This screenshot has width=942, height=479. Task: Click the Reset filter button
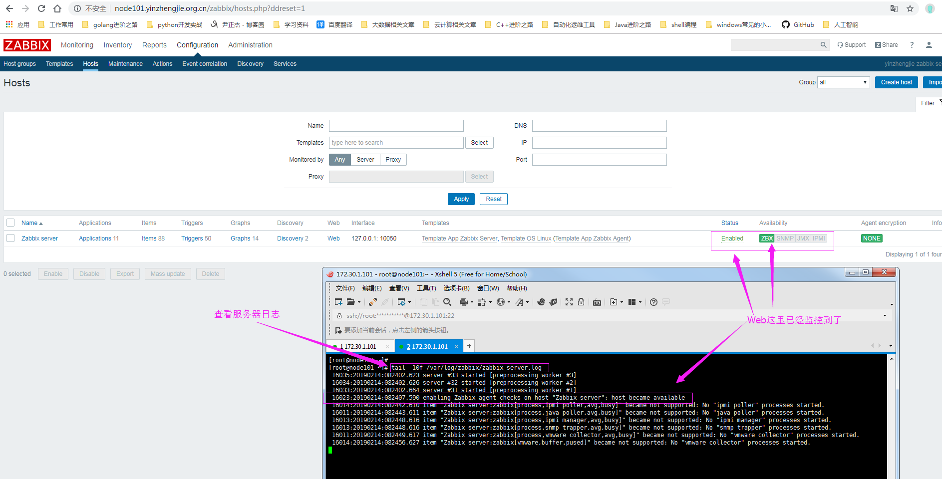[x=494, y=199]
